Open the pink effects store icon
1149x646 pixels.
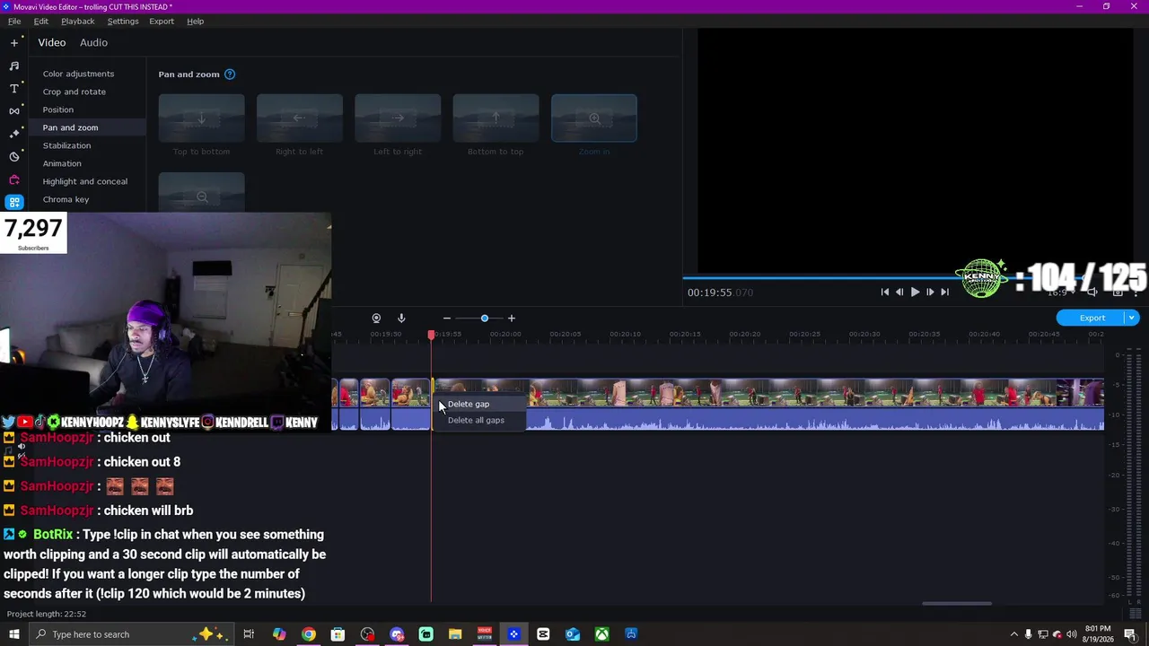pos(14,179)
